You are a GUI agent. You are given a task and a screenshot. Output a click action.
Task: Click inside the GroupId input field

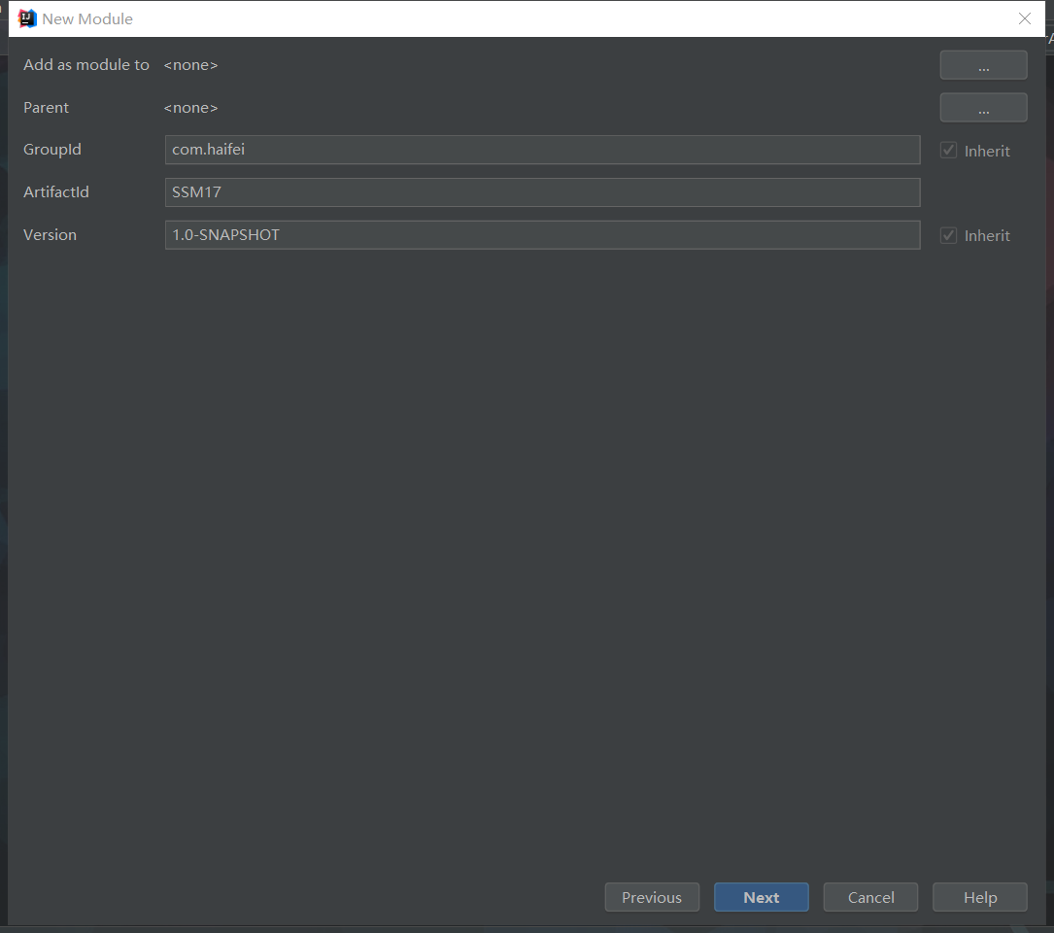tap(542, 150)
